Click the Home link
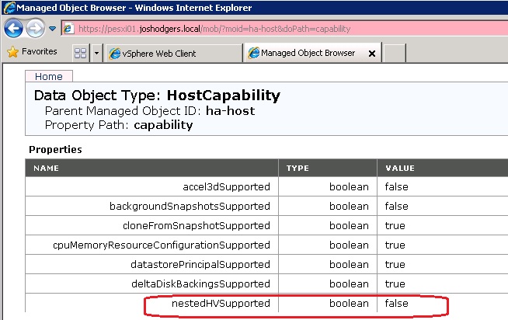Screen dimensions: 508x320 click(x=49, y=76)
